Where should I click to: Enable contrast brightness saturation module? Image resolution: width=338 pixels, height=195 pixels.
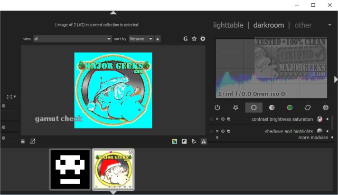(x=211, y=119)
